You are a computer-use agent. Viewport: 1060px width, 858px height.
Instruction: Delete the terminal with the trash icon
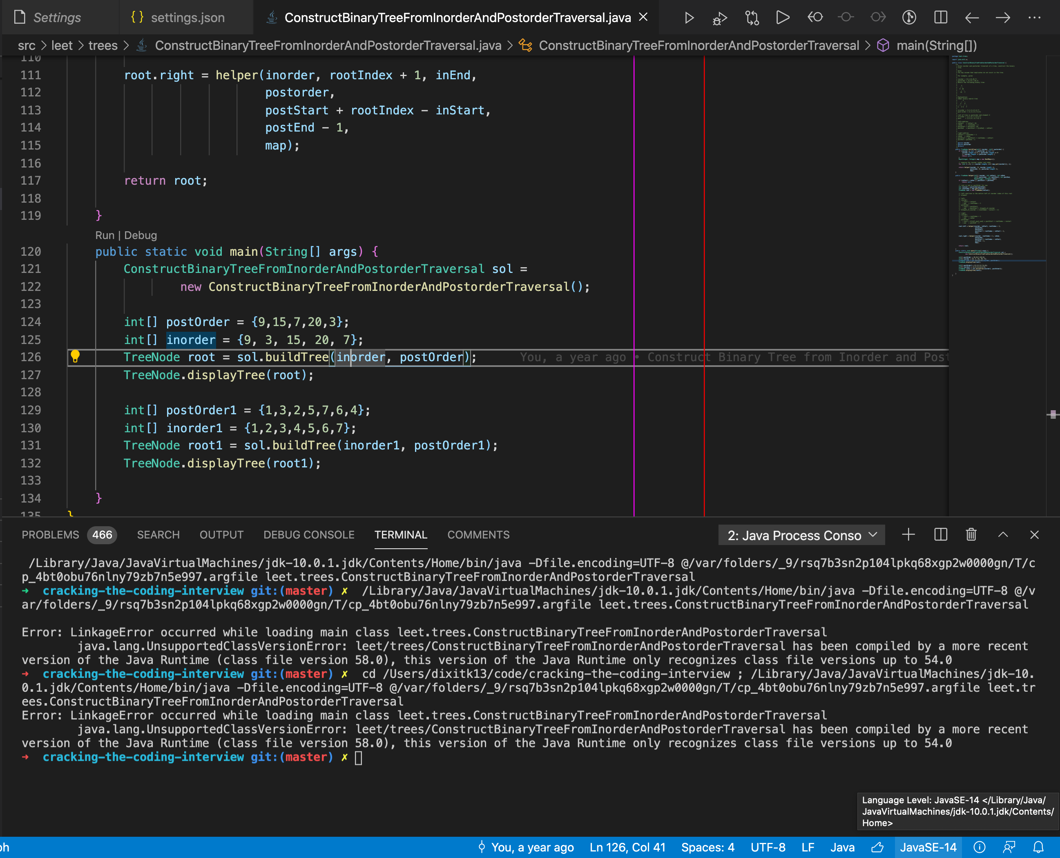[971, 535]
